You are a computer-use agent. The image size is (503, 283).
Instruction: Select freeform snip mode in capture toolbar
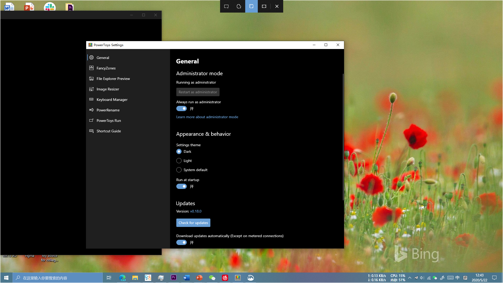pos(239,6)
